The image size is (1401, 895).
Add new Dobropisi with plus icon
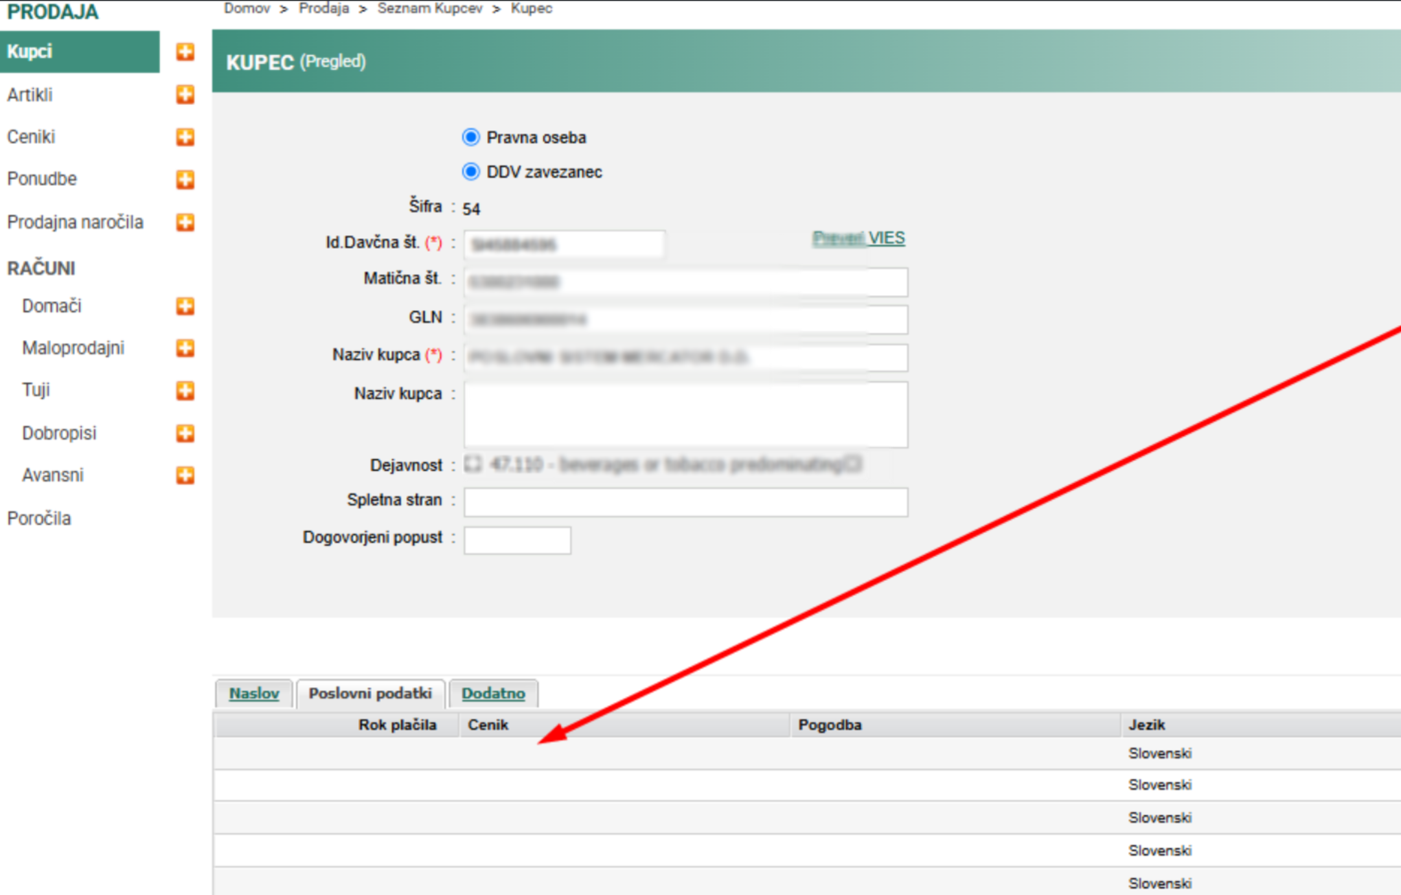coord(185,433)
